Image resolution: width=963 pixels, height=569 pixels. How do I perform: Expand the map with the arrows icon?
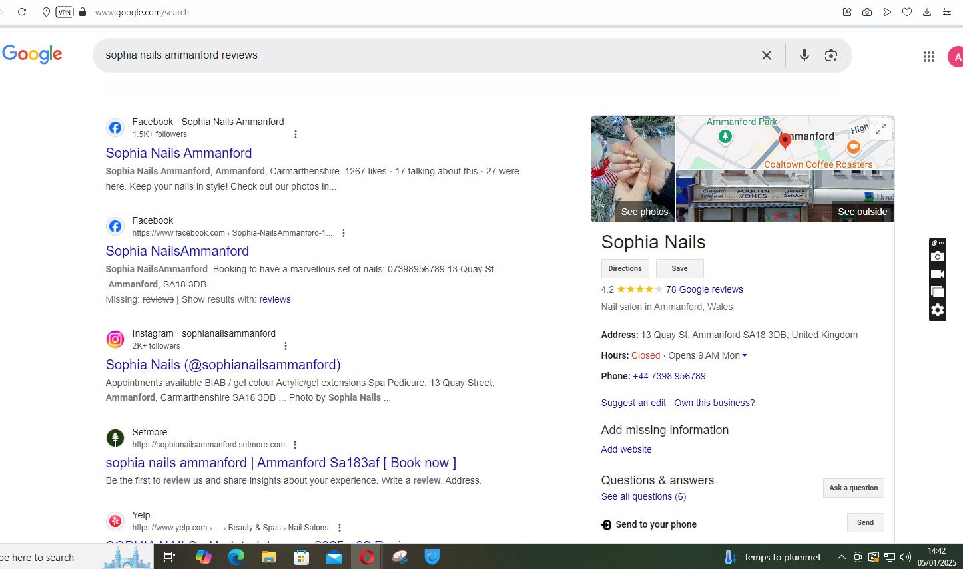click(881, 129)
